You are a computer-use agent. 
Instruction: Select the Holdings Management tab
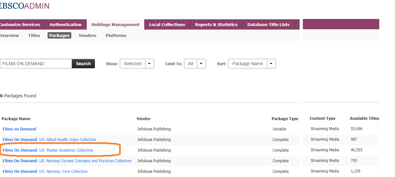click(116, 24)
